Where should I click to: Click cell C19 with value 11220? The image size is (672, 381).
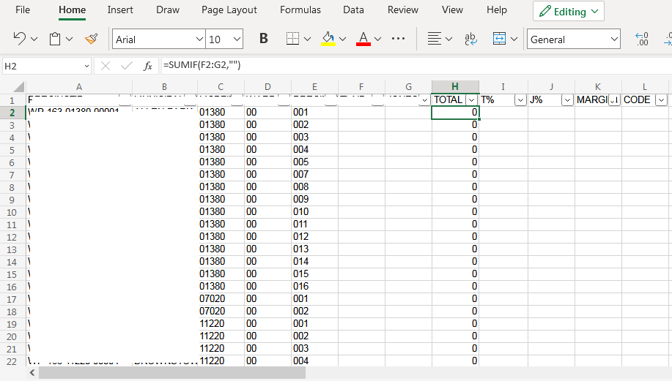(x=221, y=324)
